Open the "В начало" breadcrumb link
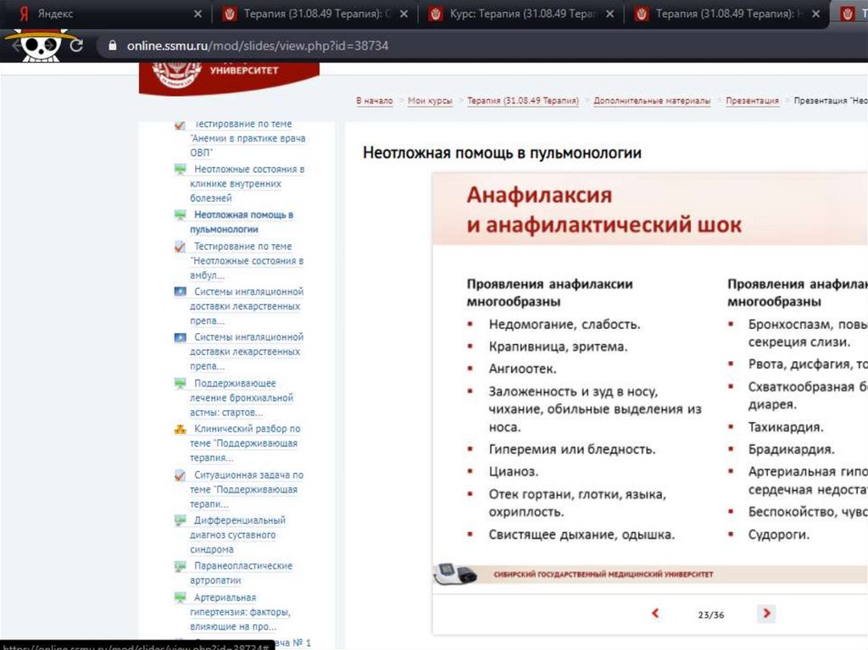 point(374,101)
